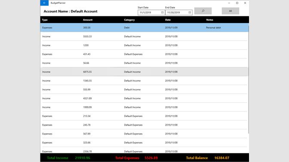
Task: Click the Notes column header
Action: click(209, 20)
